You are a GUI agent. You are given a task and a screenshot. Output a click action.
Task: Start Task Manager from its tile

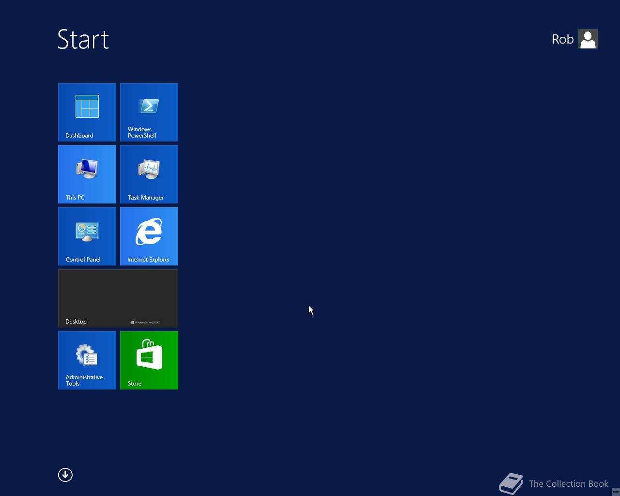(x=149, y=174)
